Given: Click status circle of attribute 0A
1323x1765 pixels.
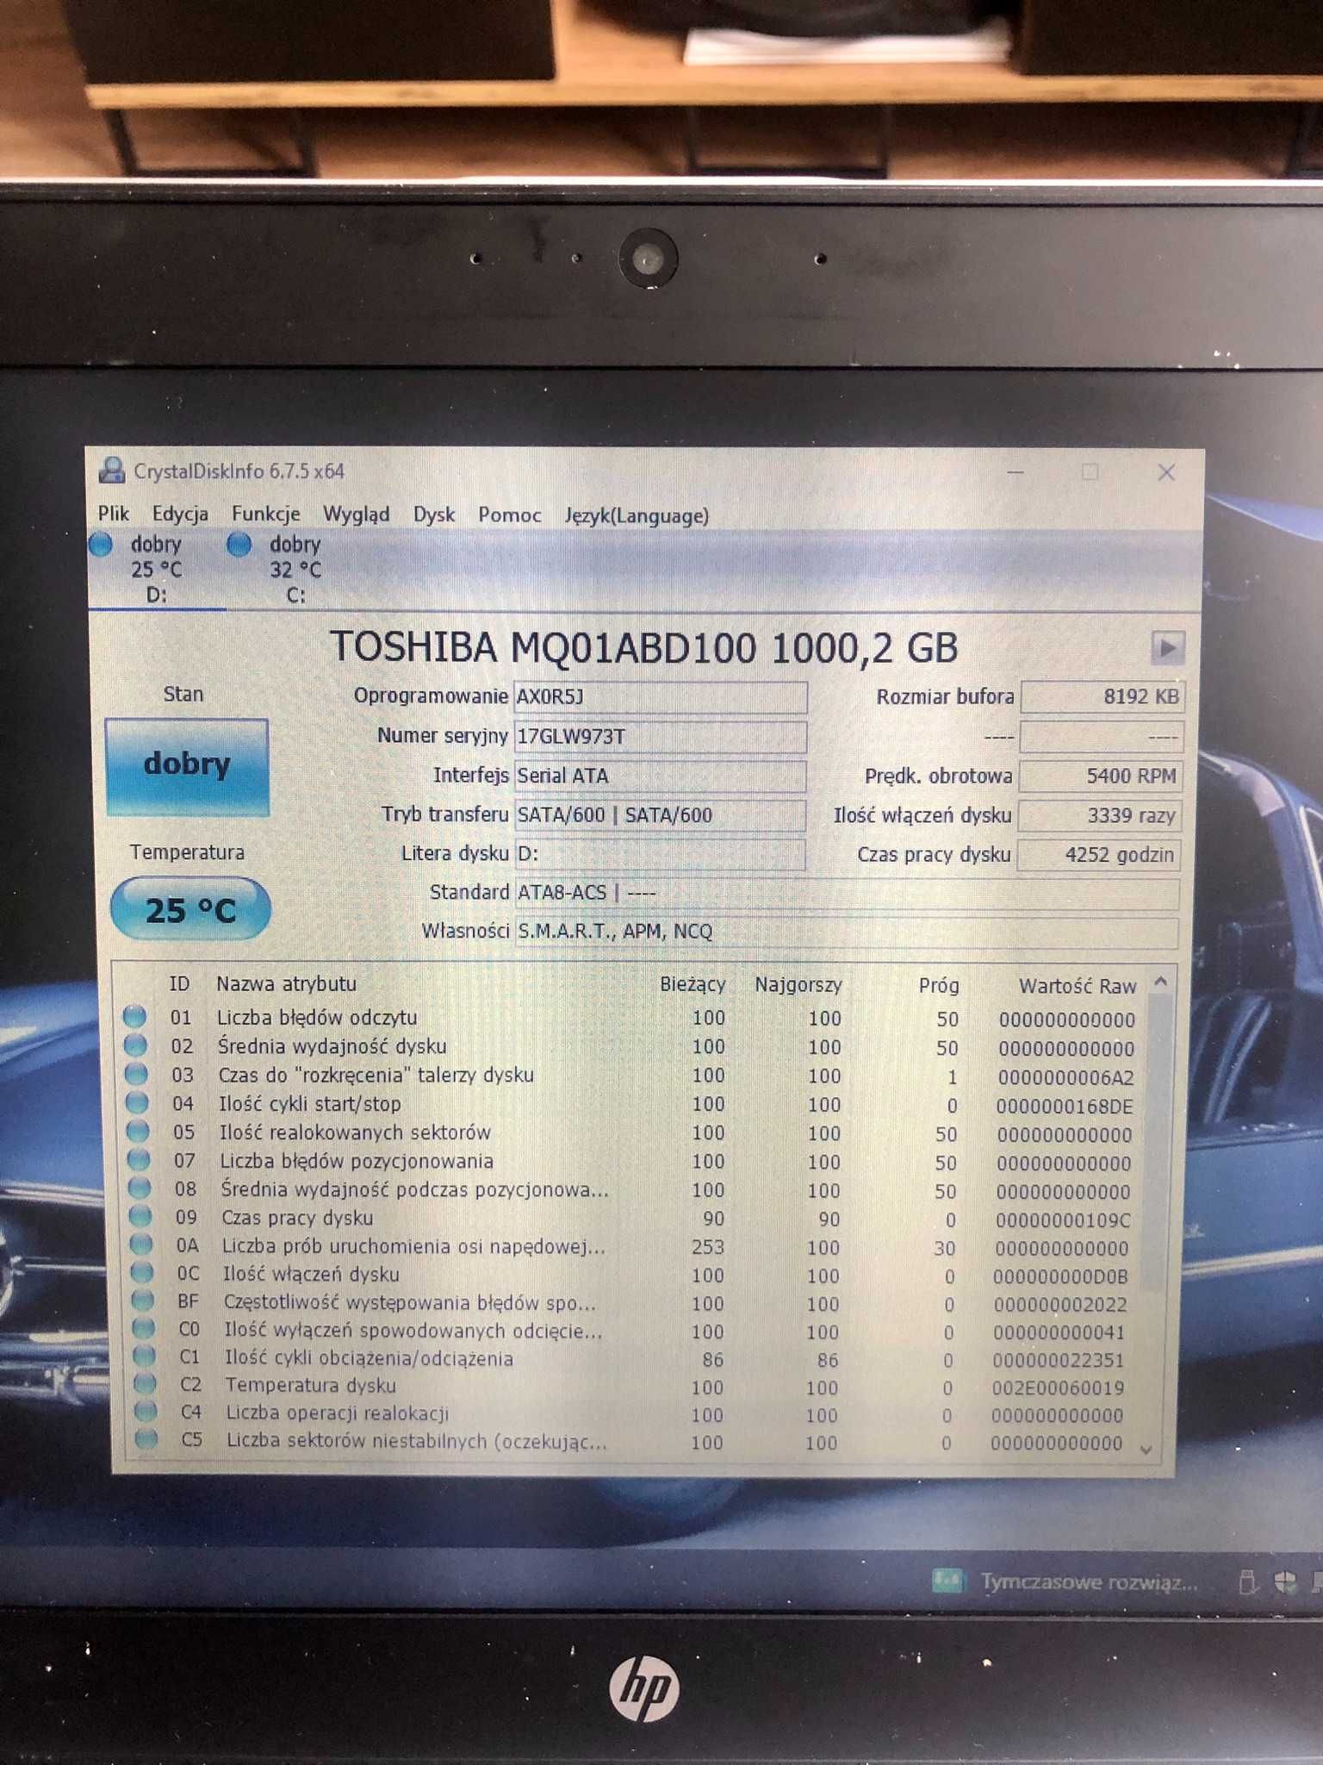Looking at the screenshot, I should pyautogui.click(x=141, y=1244).
